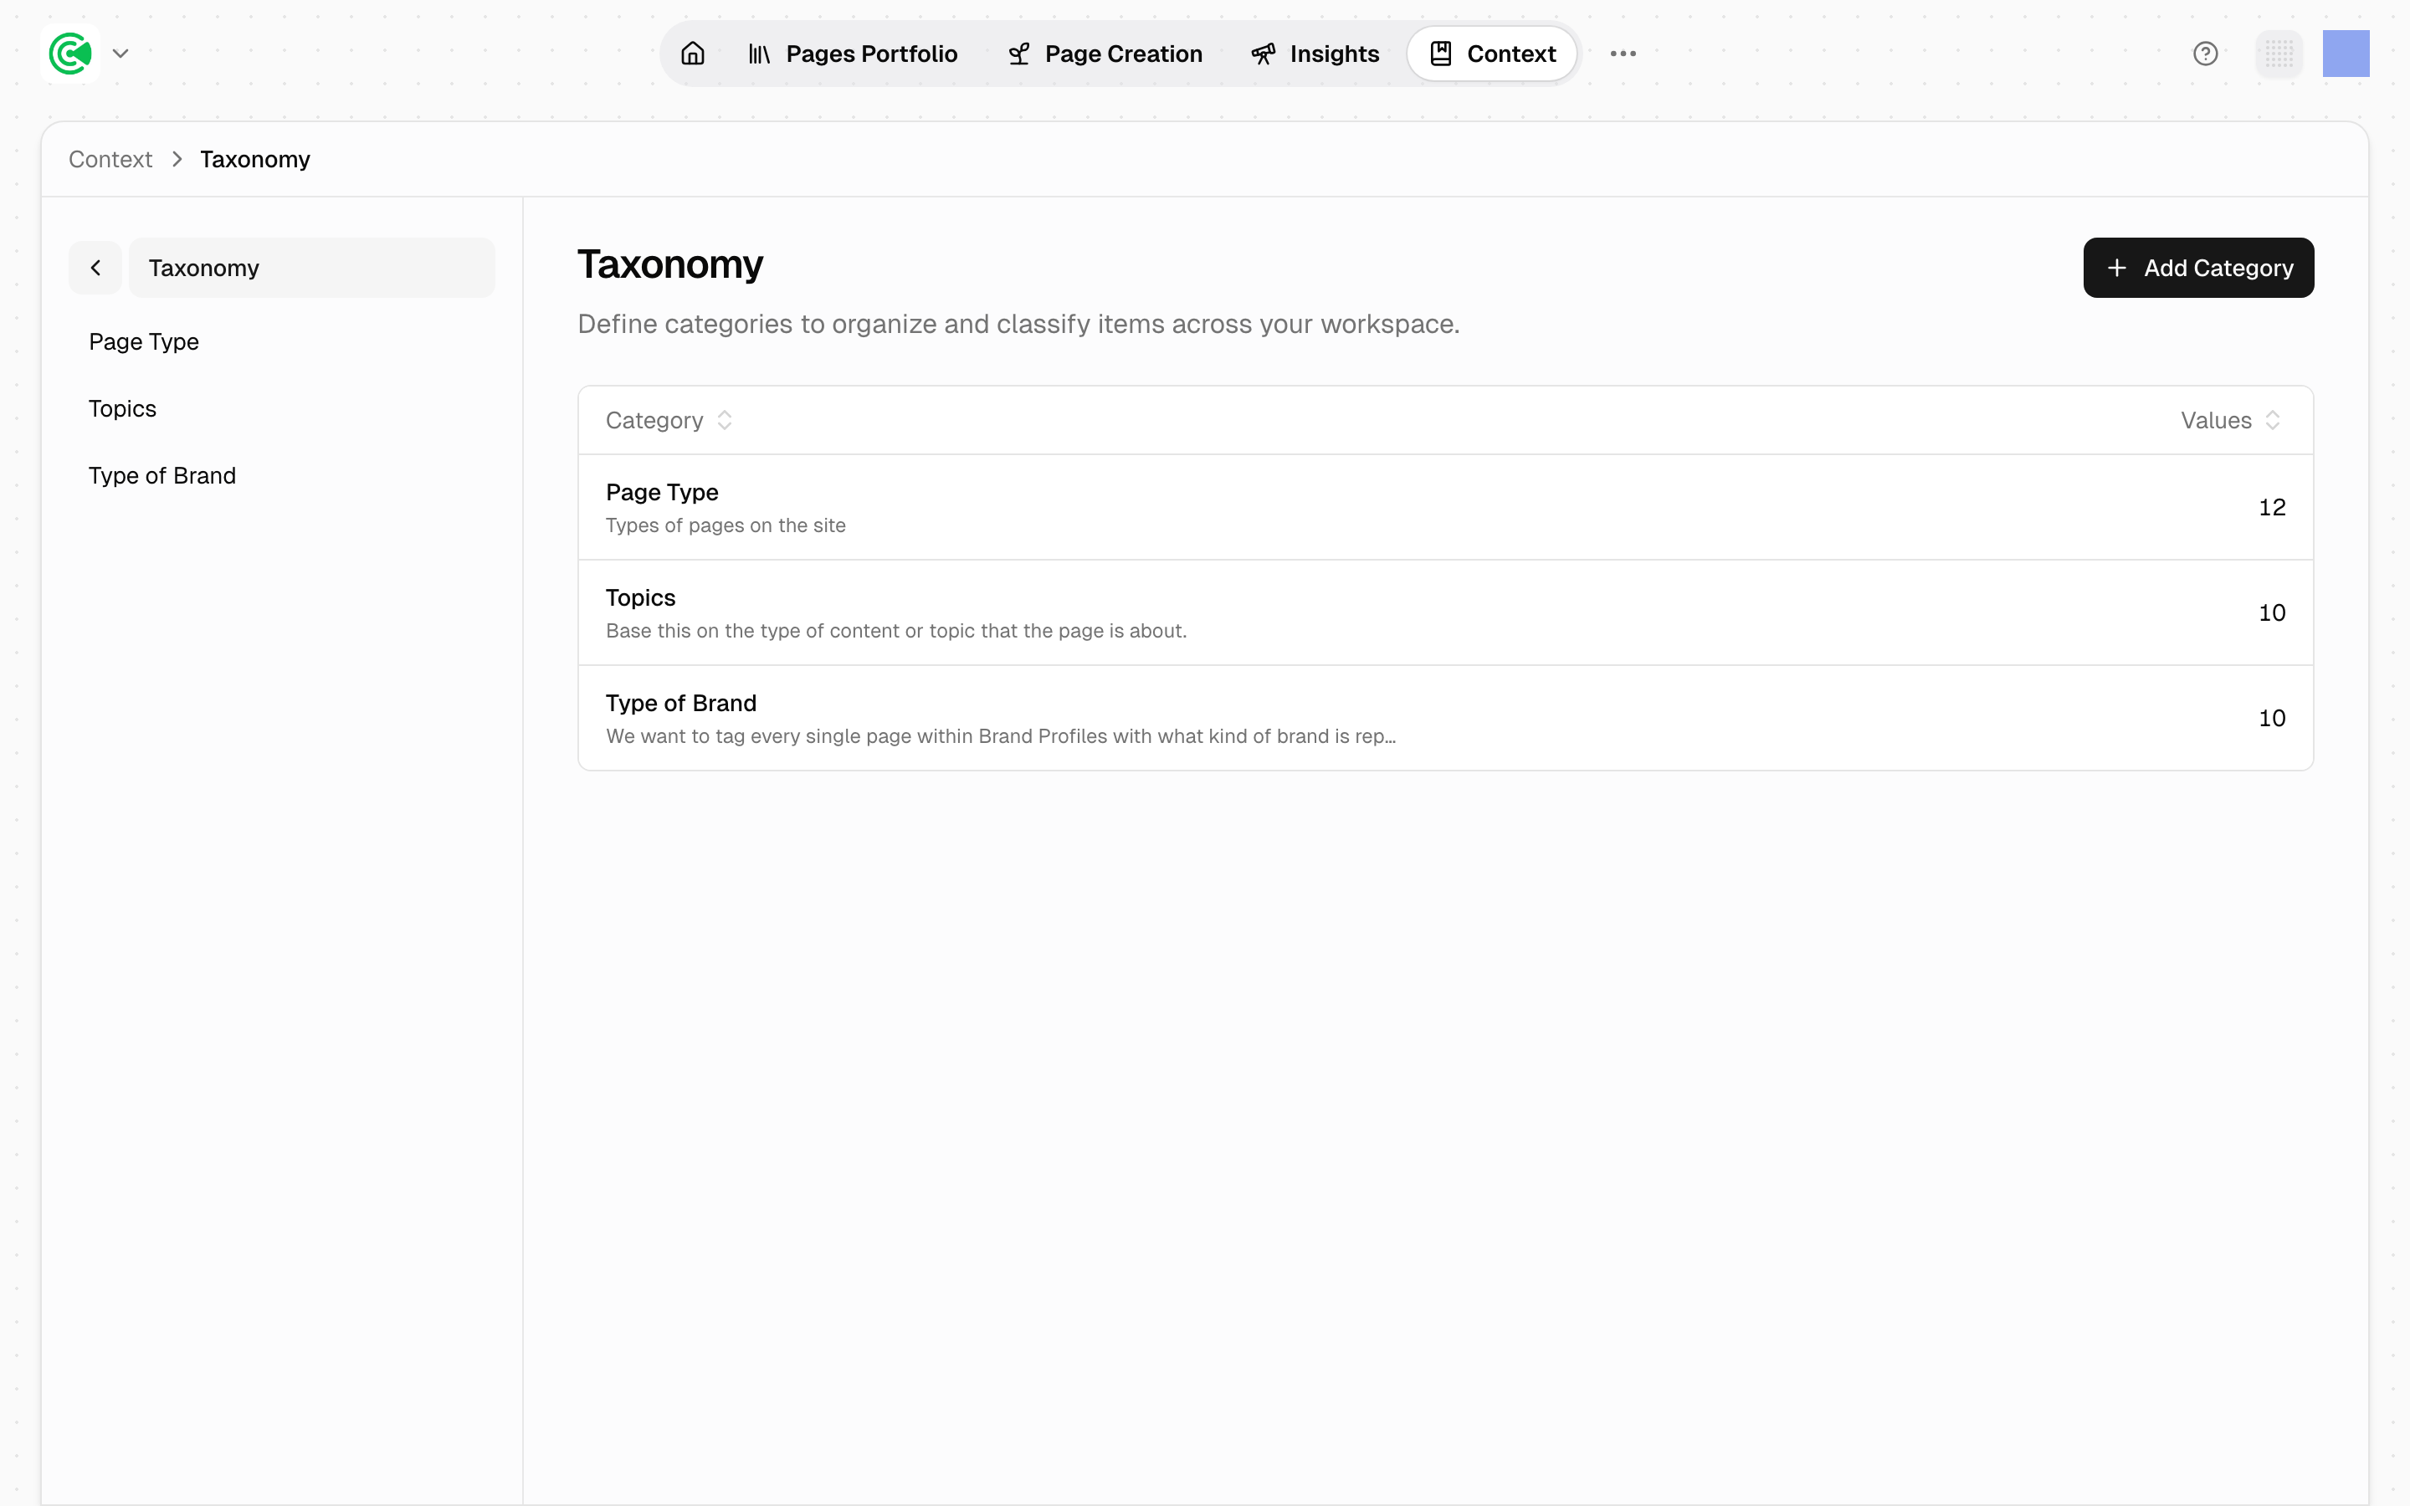Sort by the Category column header
Image resolution: width=2410 pixels, height=1506 pixels.
pos(669,420)
